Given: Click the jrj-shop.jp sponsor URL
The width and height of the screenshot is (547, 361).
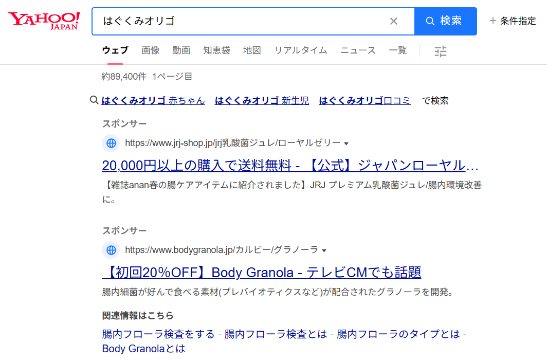Looking at the screenshot, I should click(x=233, y=143).
